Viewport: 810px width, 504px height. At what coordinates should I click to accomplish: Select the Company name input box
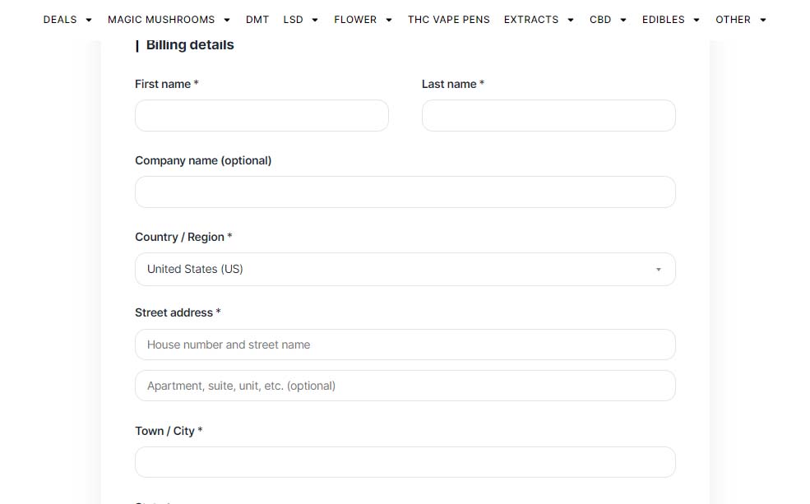[x=405, y=192]
